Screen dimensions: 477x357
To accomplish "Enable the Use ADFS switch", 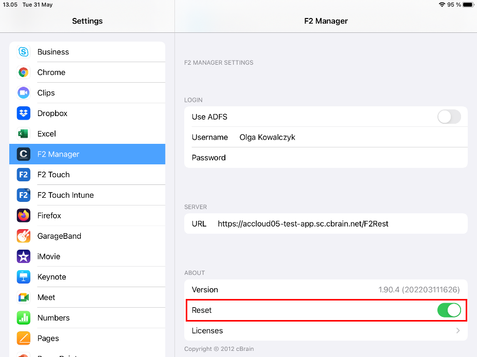I will [449, 117].
